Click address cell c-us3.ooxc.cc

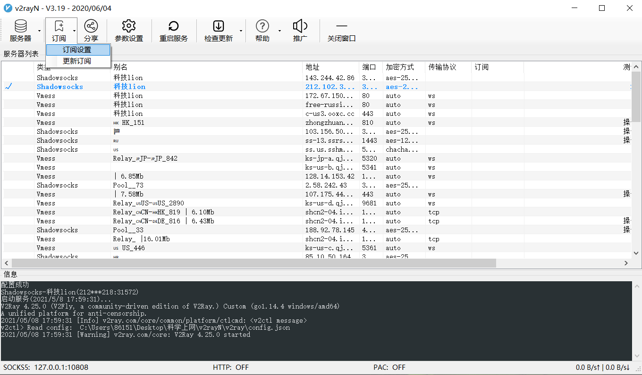(329, 114)
